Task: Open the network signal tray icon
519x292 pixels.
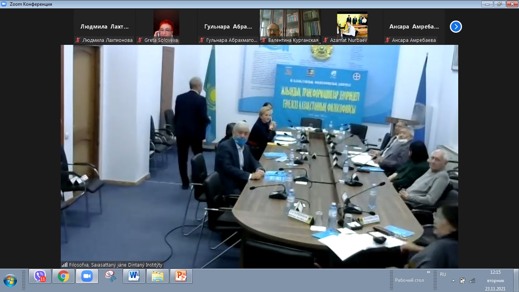Action: 472,281
